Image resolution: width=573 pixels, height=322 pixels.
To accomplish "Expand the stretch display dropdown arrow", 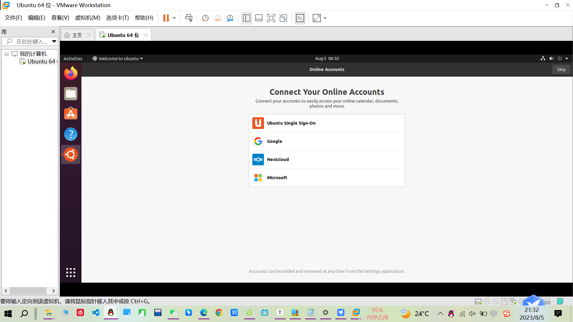I will tap(325, 18).
